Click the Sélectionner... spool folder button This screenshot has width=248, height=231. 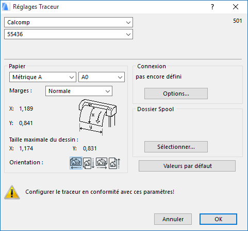[176, 147]
